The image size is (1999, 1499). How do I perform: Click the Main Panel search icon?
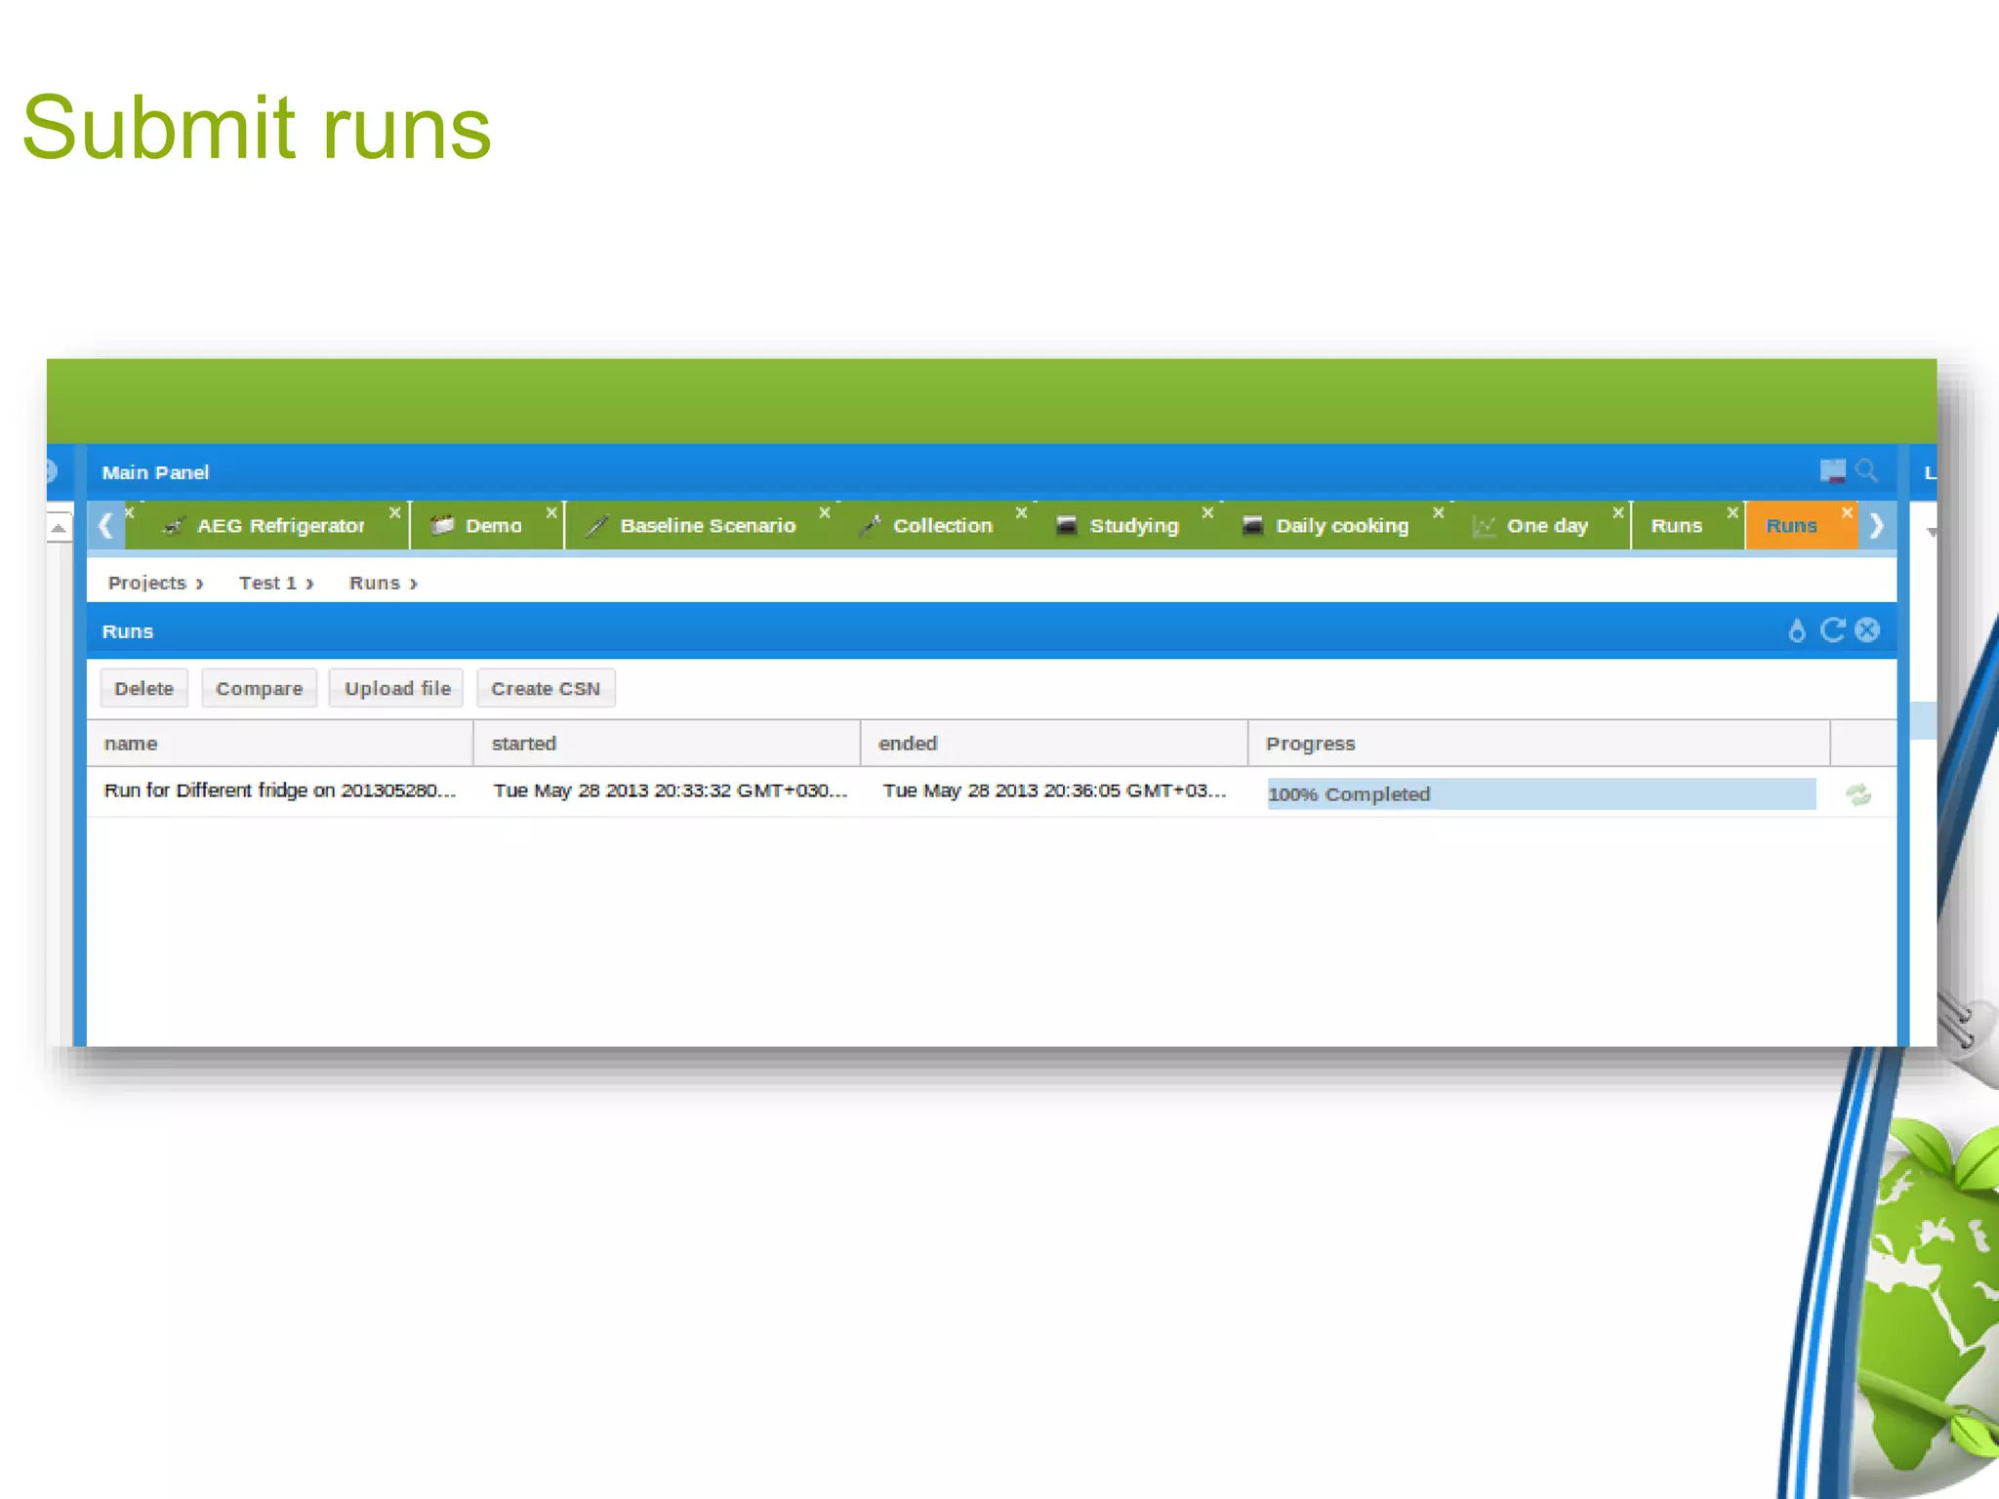[1866, 471]
